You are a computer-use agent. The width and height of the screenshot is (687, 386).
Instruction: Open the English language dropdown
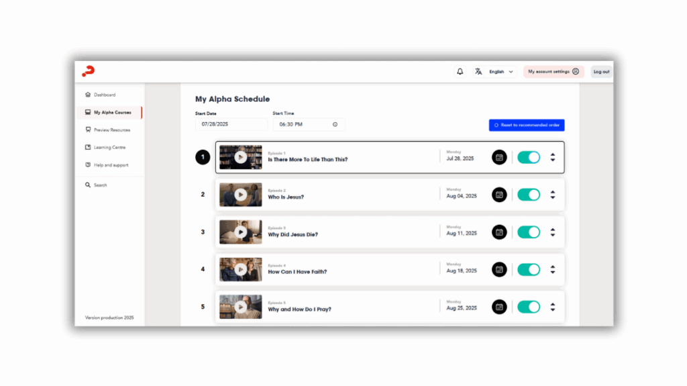click(500, 72)
